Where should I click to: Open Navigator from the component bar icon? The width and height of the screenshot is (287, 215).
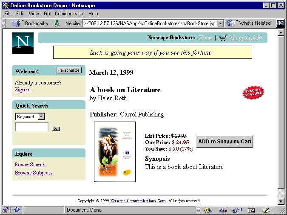pyautogui.click(x=208, y=210)
